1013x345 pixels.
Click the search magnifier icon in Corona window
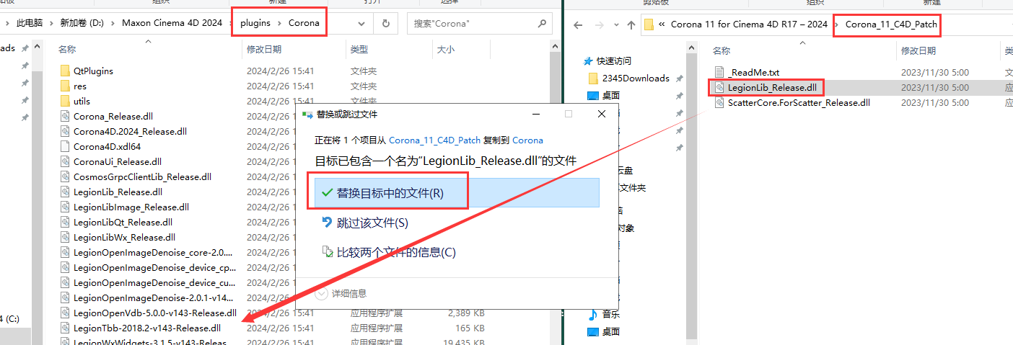pyautogui.click(x=542, y=23)
